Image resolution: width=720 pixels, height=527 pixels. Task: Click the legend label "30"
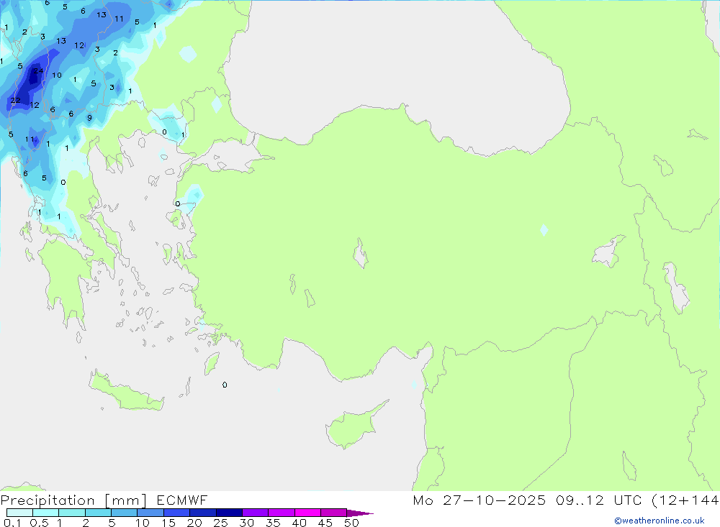tap(247, 523)
